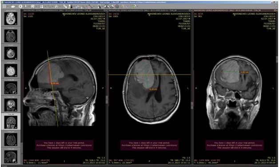The width and height of the screenshot is (279, 167).
Task: Toggle series synchronization link icon
Action: (x=49, y=6)
